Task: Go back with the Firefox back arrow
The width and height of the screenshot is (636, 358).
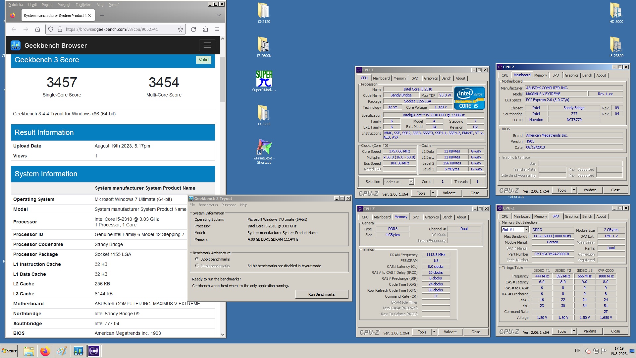Action: pos(14,29)
